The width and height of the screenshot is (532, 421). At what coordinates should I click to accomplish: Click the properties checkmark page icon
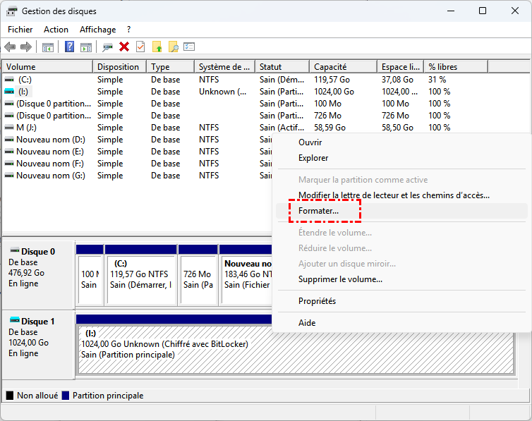click(x=140, y=47)
